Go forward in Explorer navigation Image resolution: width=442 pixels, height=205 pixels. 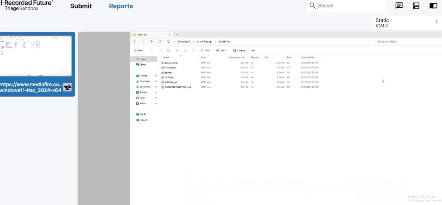point(143,42)
